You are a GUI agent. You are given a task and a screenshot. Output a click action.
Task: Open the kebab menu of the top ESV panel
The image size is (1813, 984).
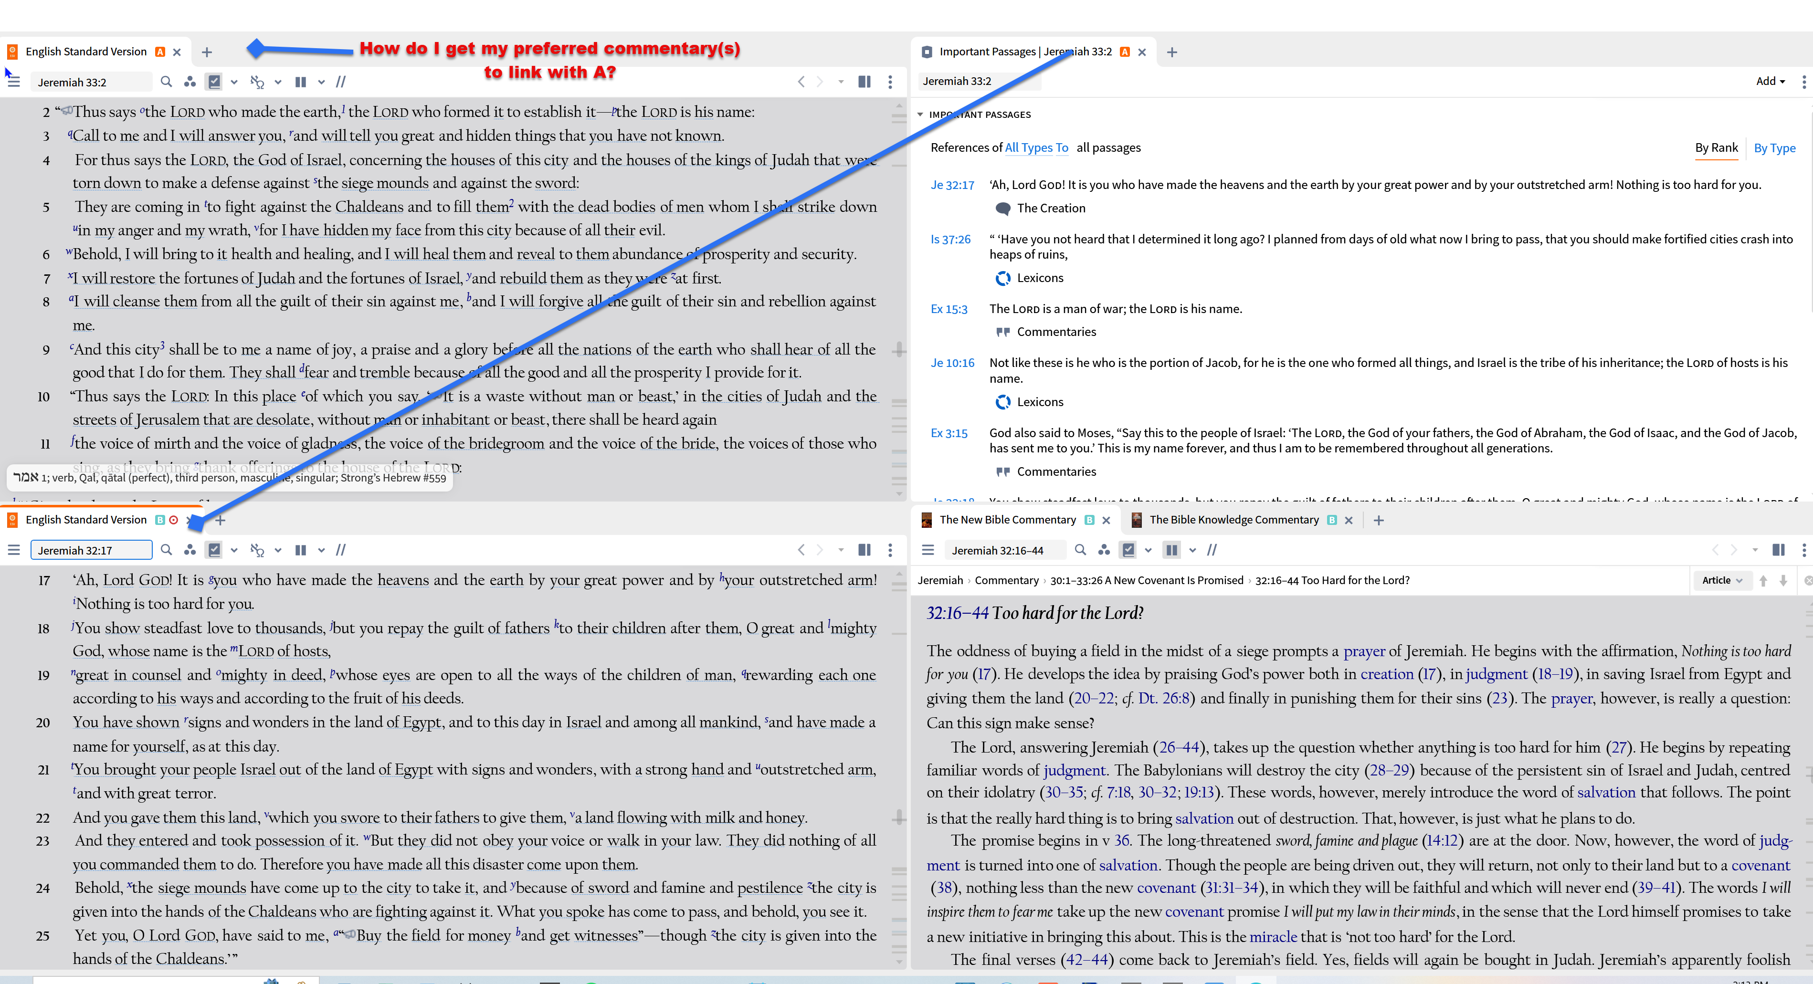(x=890, y=82)
